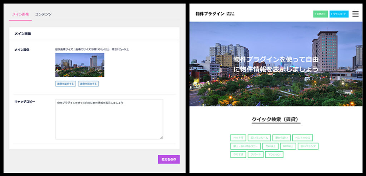This screenshot has height=176, width=366.
Task: Open the hamburger menu icon
Action: click(x=355, y=14)
